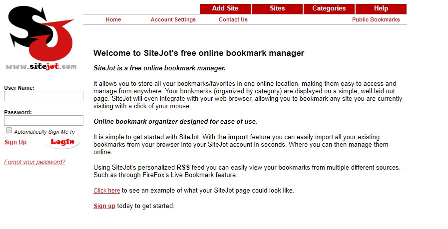
Task: Click the red Login button image
Action: 62,142
